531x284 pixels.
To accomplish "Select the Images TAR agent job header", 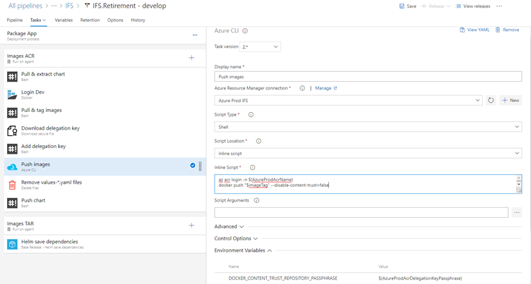I will (x=105, y=226).
